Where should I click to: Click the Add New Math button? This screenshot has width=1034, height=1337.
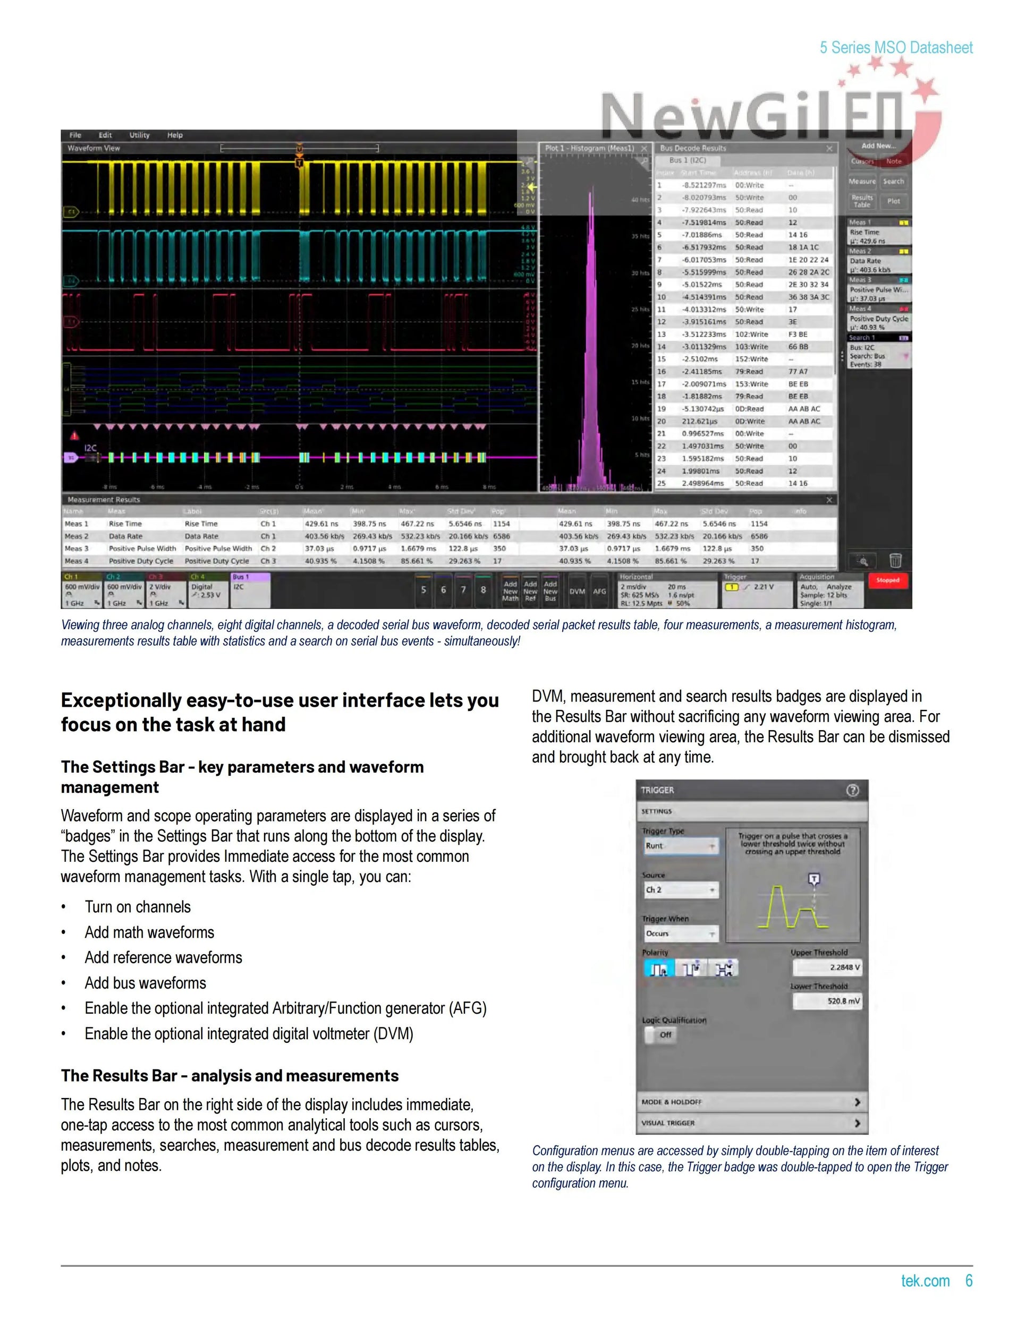510,592
